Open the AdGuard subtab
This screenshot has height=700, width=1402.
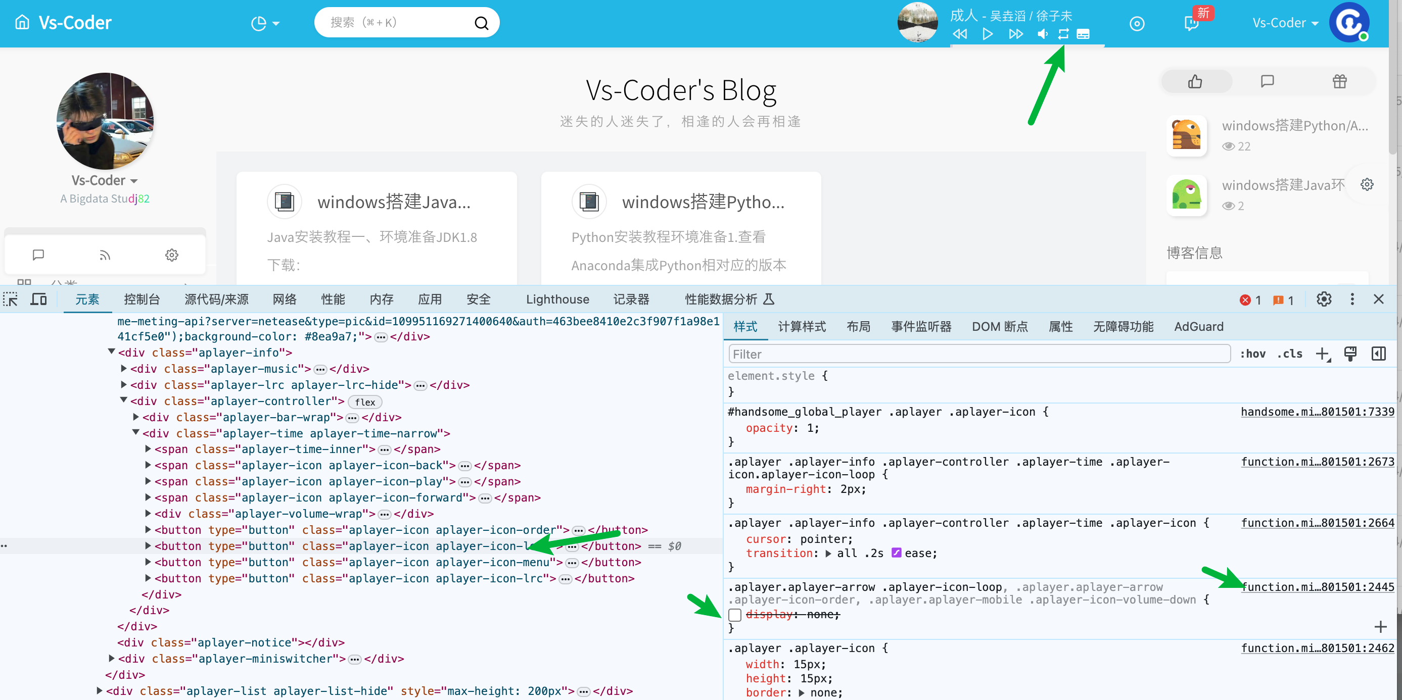point(1198,326)
